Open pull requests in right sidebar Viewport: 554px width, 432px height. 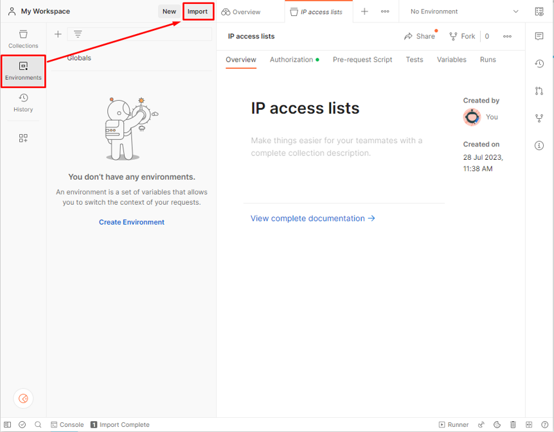(x=539, y=91)
